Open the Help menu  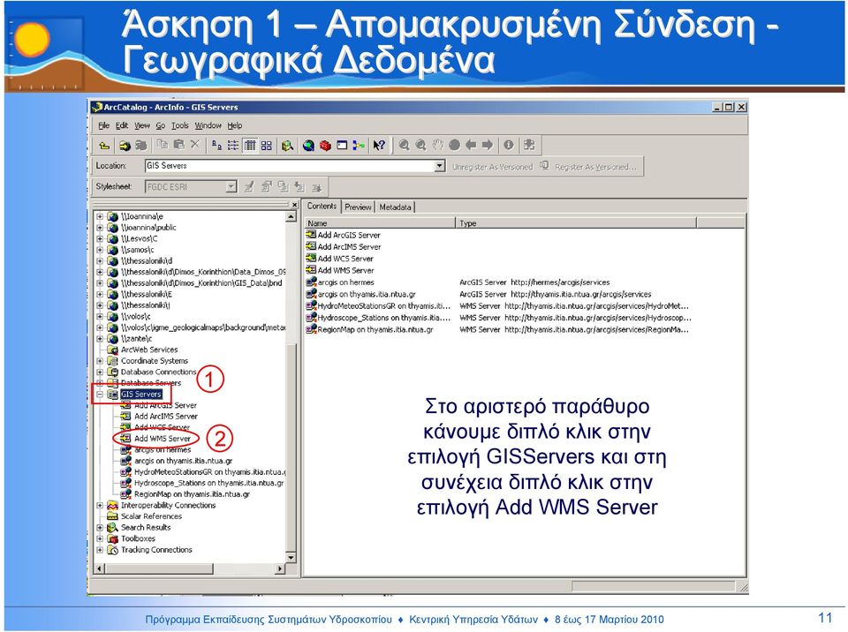[235, 125]
